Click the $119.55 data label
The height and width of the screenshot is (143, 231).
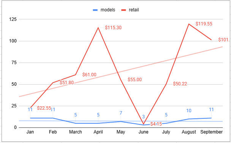point(204,24)
